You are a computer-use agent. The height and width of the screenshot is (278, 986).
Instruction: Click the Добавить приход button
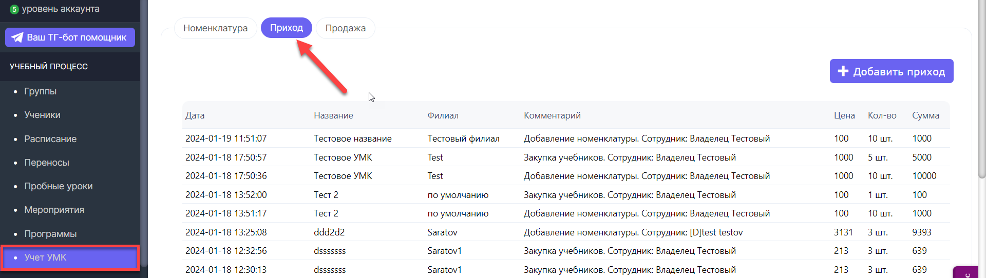pyautogui.click(x=892, y=71)
